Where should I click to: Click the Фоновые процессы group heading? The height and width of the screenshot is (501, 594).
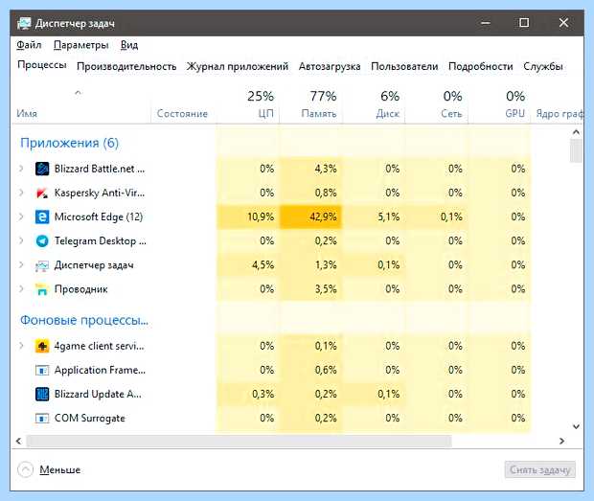click(84, 320)
